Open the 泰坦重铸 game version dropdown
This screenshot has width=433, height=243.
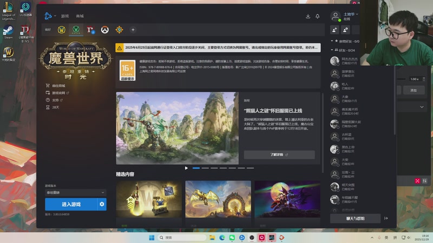[x=76, y=192]
